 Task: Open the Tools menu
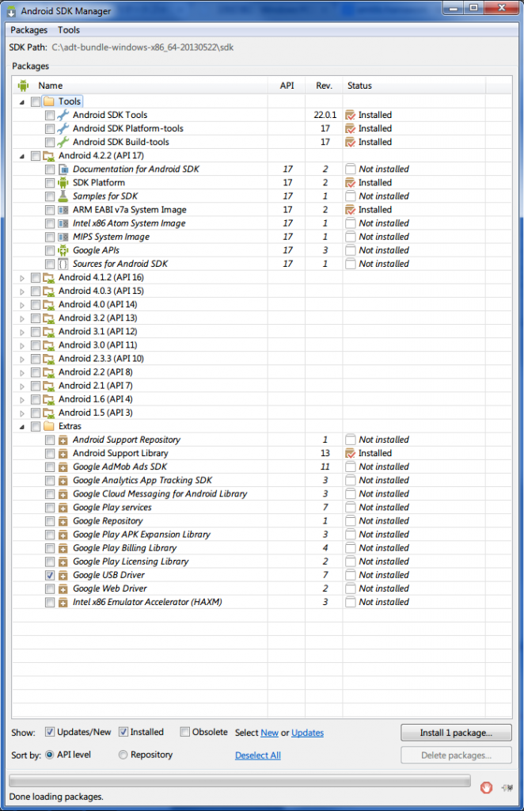(x=69, y=30)
